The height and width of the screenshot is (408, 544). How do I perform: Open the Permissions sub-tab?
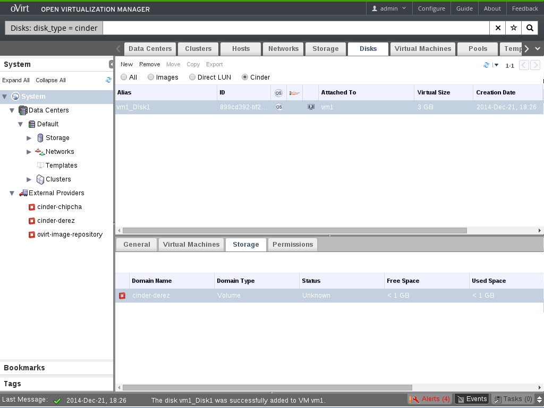coord(293,245)
